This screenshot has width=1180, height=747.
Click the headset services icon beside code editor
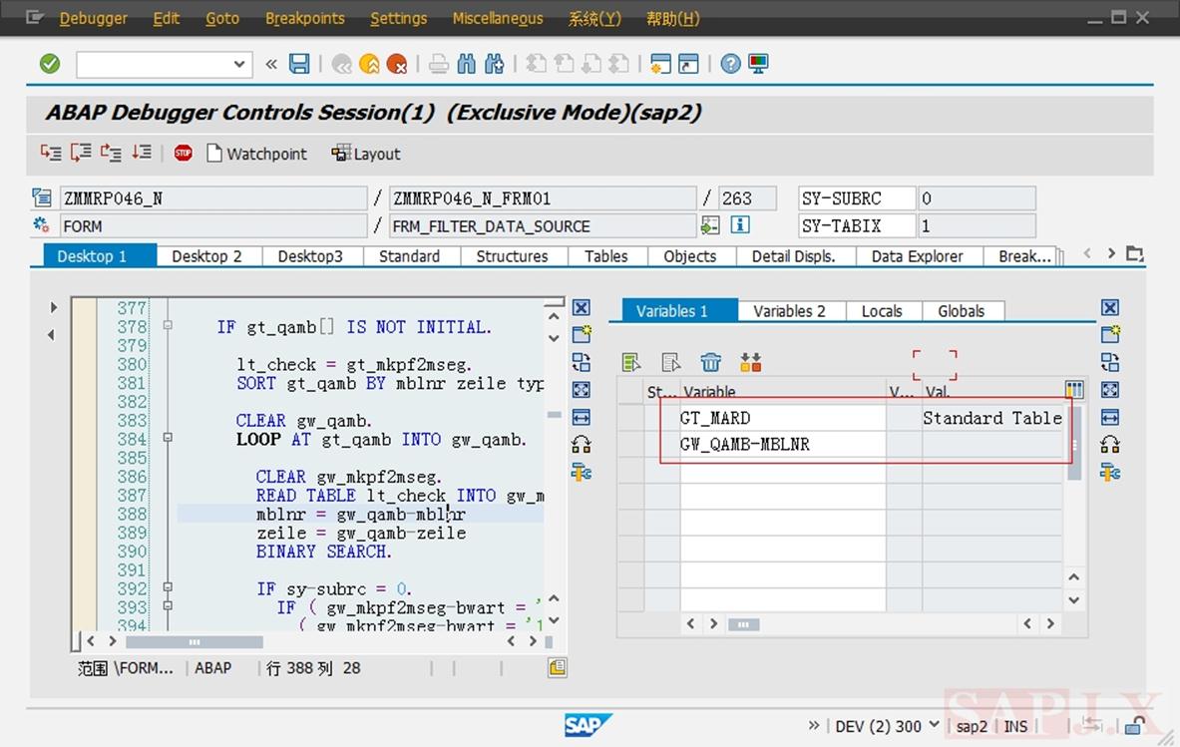point(581,445)
